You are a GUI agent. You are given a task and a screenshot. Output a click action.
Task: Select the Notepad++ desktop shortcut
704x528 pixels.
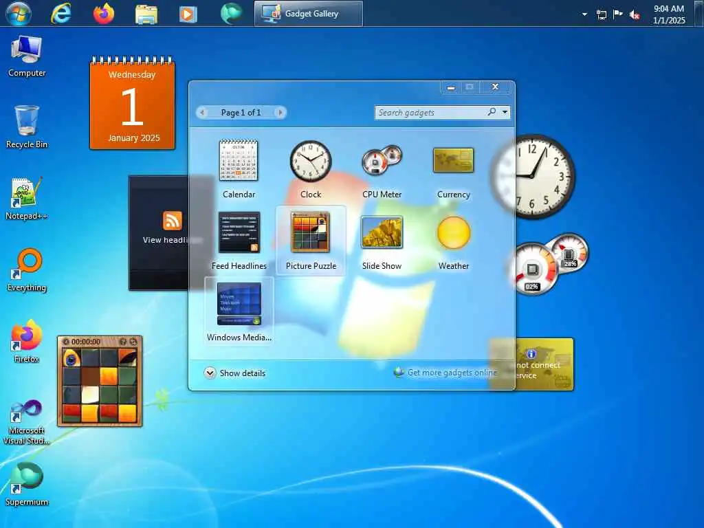click(27, 199)
